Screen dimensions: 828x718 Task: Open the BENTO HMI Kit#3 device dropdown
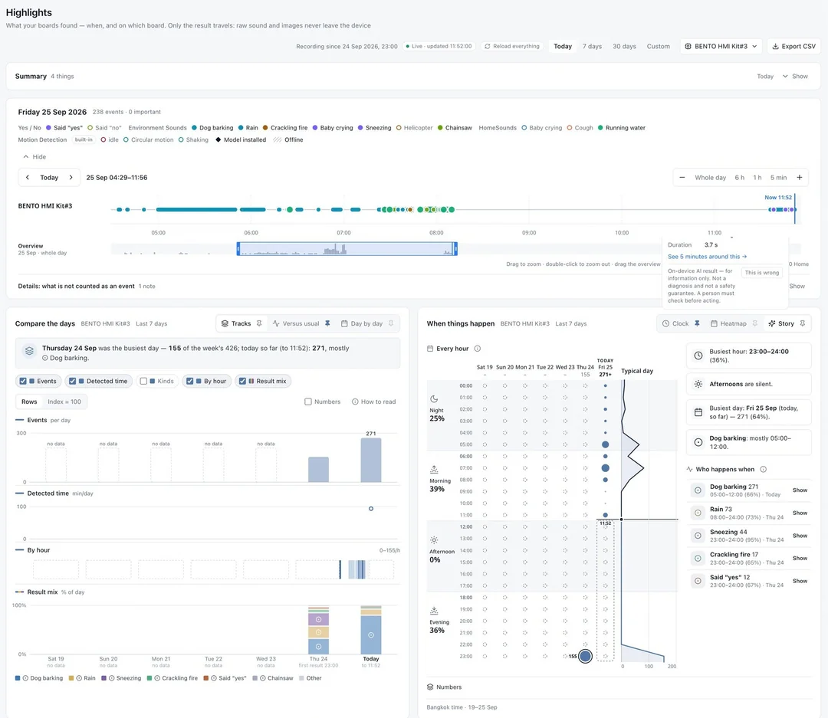(x=721, y=47)
